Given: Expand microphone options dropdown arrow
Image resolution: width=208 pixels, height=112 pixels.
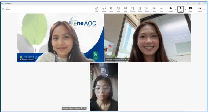Looking at the screenshot, I should pos(185,9).
